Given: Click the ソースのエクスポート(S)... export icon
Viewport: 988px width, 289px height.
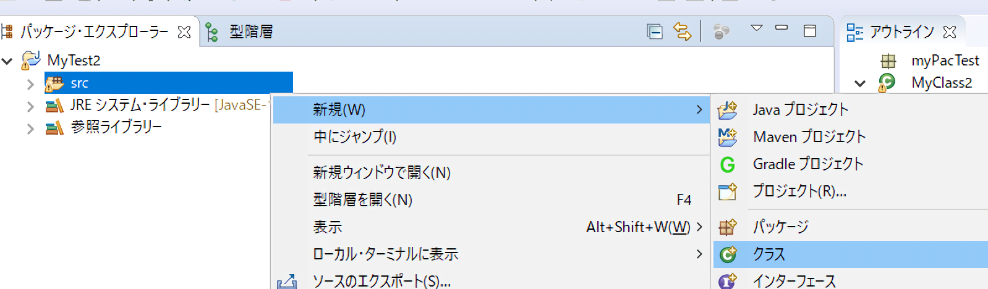Looking at the screenshot, I should (x=287, y=282).
